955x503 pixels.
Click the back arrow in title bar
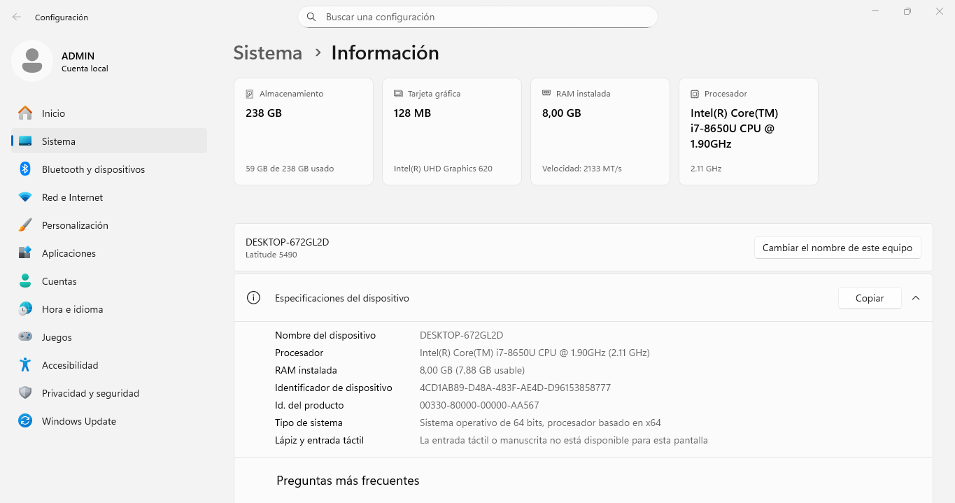pos(17,17)
